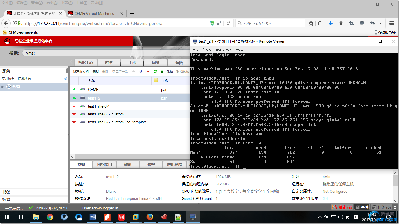Viewport: 399px width, 224px height.
Task: Click the Windows Start button
Action: point(7,217)
